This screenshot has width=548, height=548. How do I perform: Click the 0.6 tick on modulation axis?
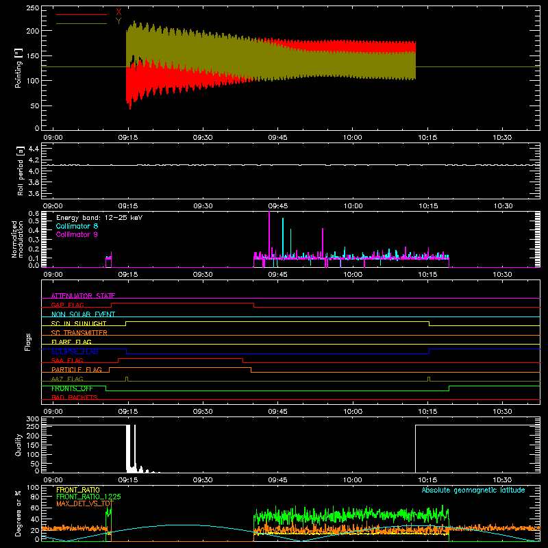tap(34, 214)
